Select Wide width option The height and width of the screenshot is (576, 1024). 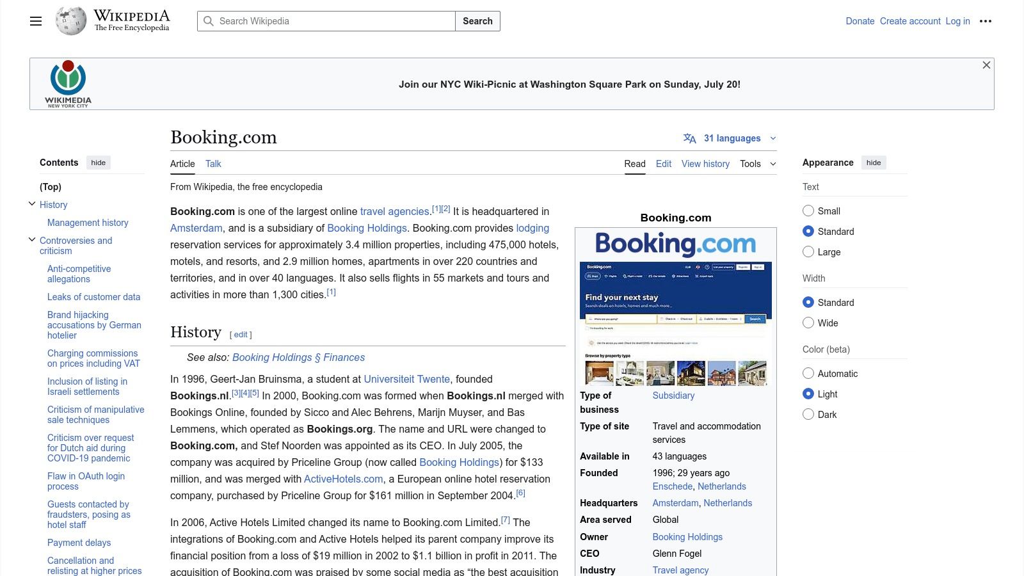tap(808, 323)
